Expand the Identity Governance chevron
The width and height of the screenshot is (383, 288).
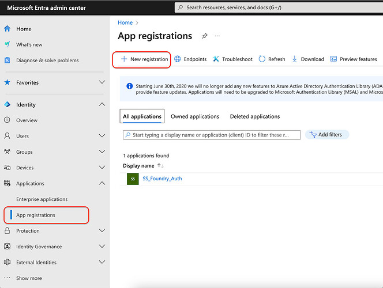pyautogui.click(x=102, y=246)
